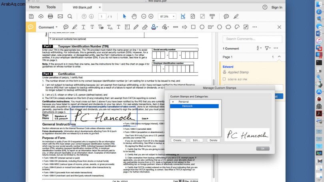Select the Rectangle drawing tool
This screenshot has width=324, height=182.
click(x=193, y=27)
